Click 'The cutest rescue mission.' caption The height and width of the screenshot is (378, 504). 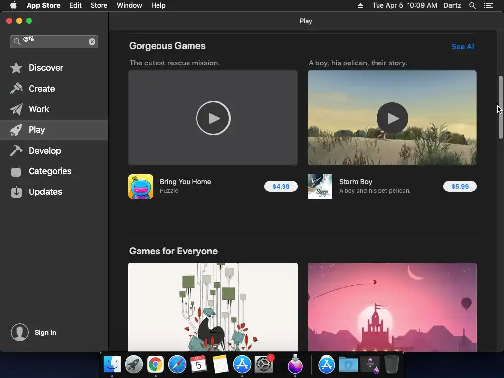pyautogui.click(x=175, y=63)
